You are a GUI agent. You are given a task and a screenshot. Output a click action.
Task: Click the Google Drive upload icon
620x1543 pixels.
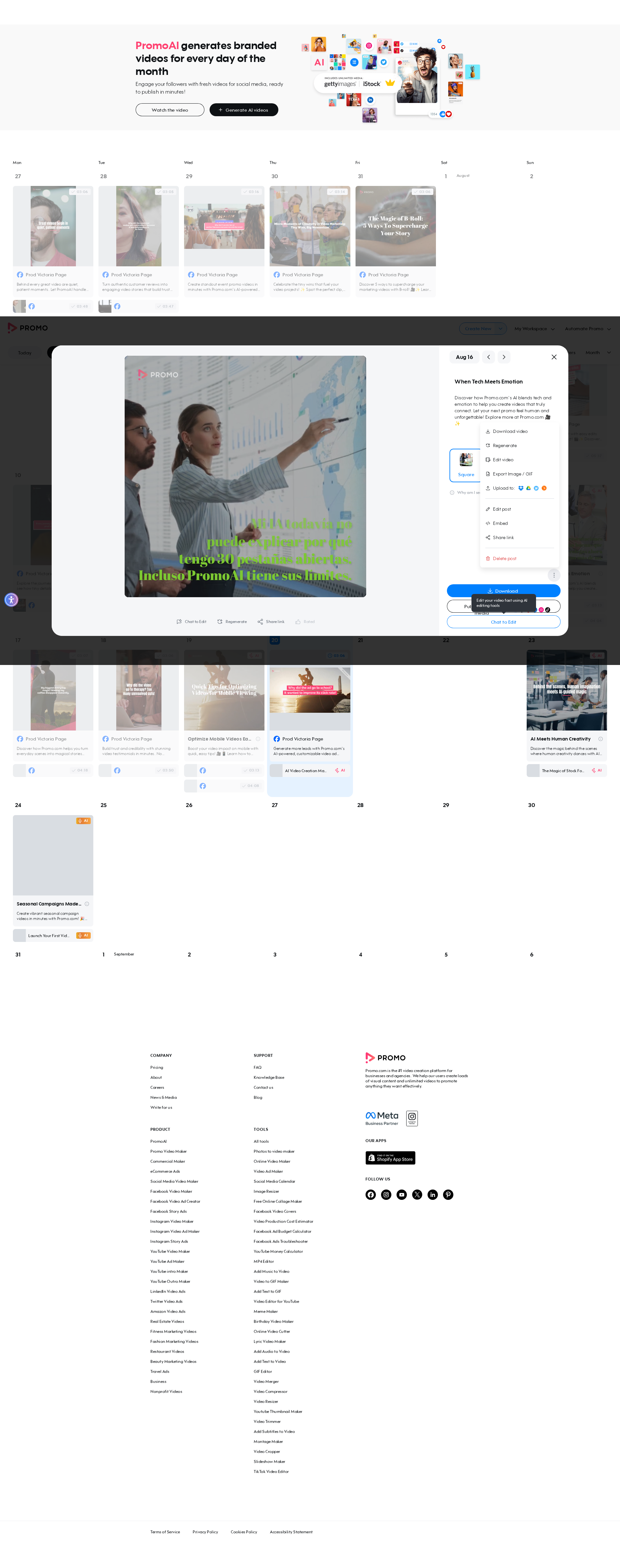528,488
